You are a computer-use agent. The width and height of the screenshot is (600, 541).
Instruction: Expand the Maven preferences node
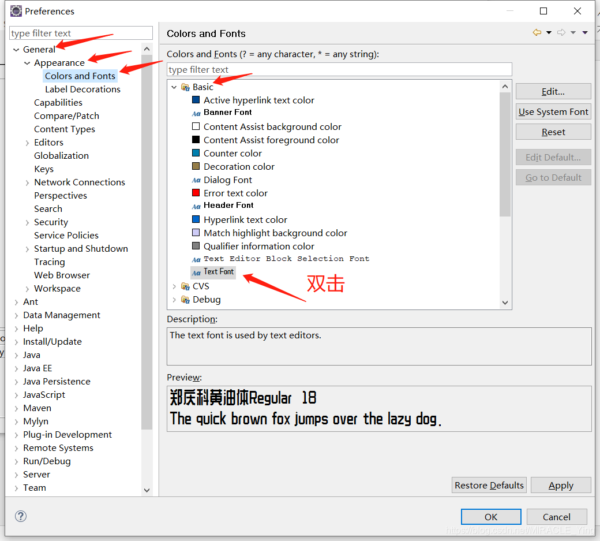coord(16,409)
